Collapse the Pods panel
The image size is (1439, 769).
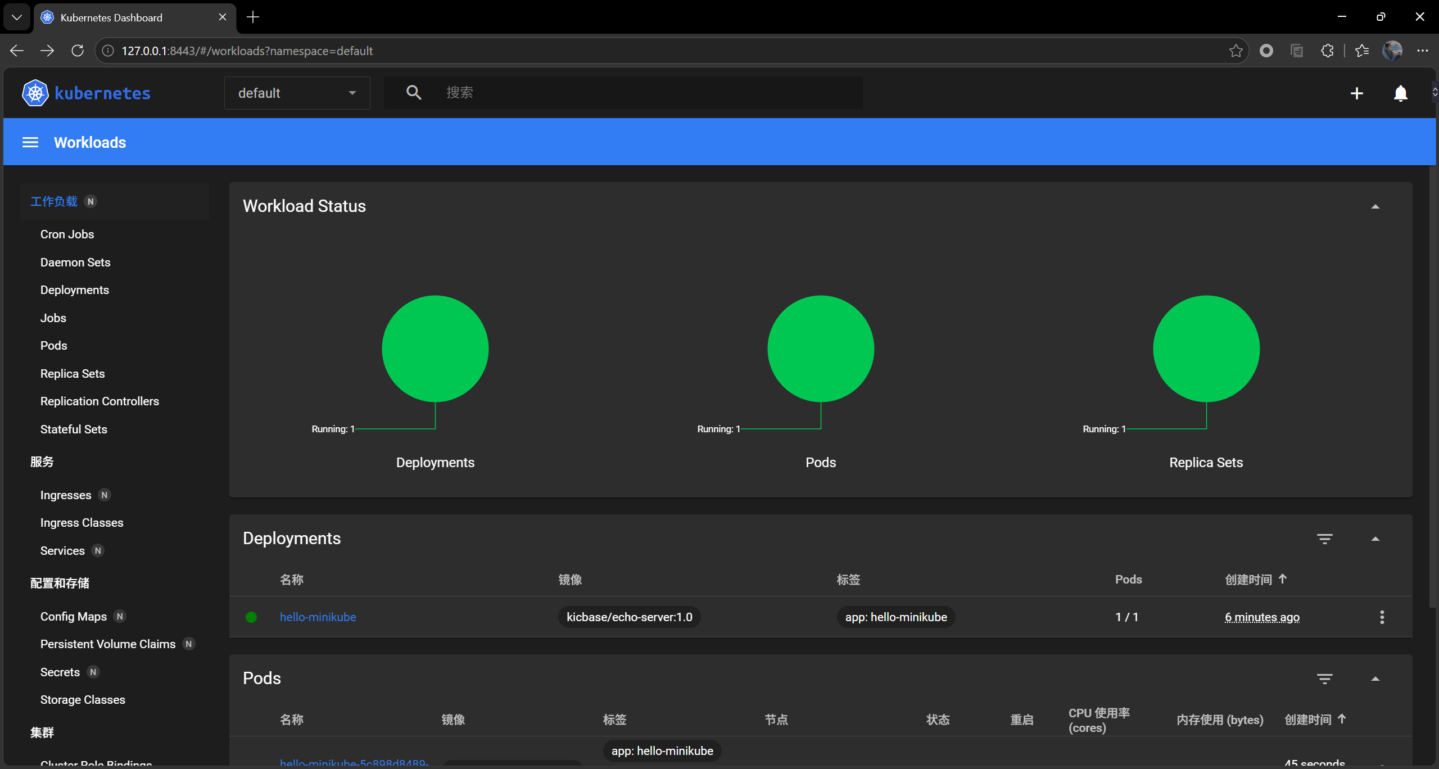(x=1375, y=679)
